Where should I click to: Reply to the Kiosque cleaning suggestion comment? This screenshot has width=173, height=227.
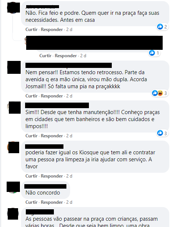click(52, 176)
